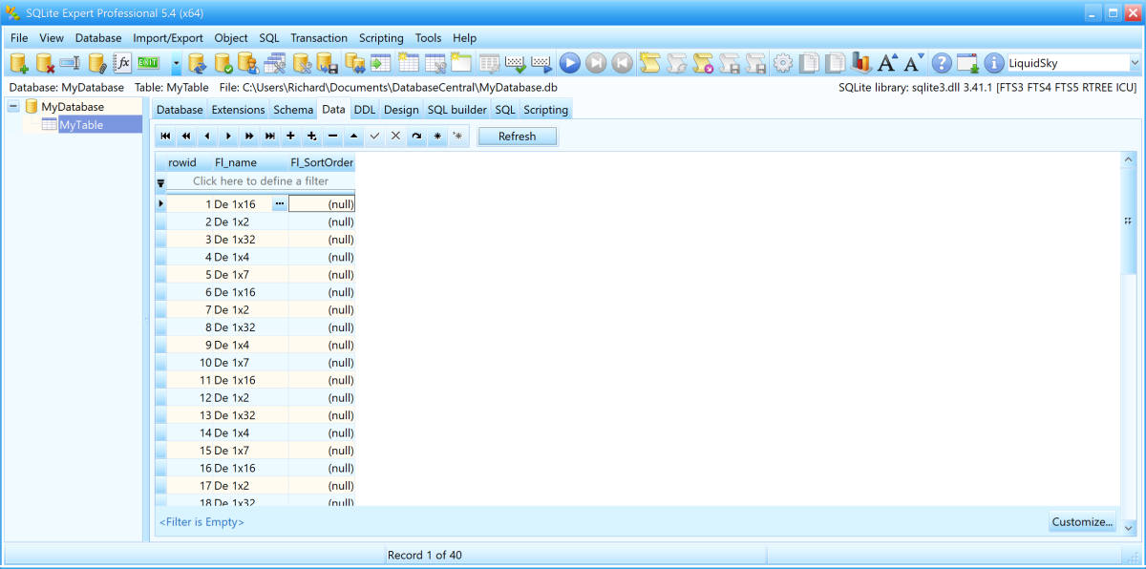Insert record with the plus navigator button
Image resolution: width=1146 pixels, height=569 pixels.
pos(291,137)
